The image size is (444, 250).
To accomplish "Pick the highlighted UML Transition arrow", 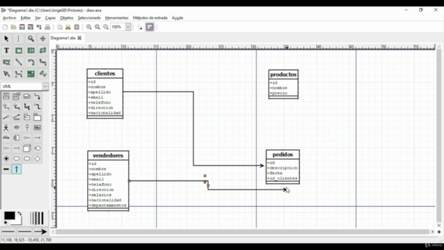I will click(x=17, y=169).
